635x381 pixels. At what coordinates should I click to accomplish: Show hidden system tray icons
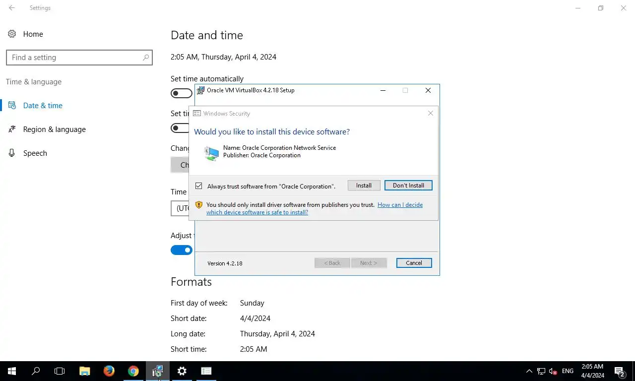click(x=529, y=371)
